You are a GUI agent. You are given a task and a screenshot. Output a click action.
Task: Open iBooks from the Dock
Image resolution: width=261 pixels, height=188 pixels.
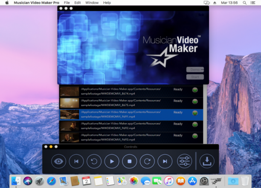coord(180,181)
